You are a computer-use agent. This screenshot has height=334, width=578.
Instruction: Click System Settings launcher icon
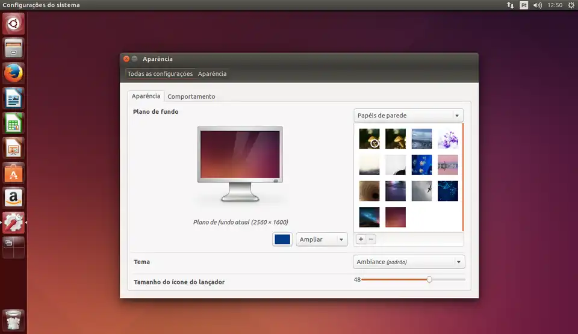pos(13,223)
